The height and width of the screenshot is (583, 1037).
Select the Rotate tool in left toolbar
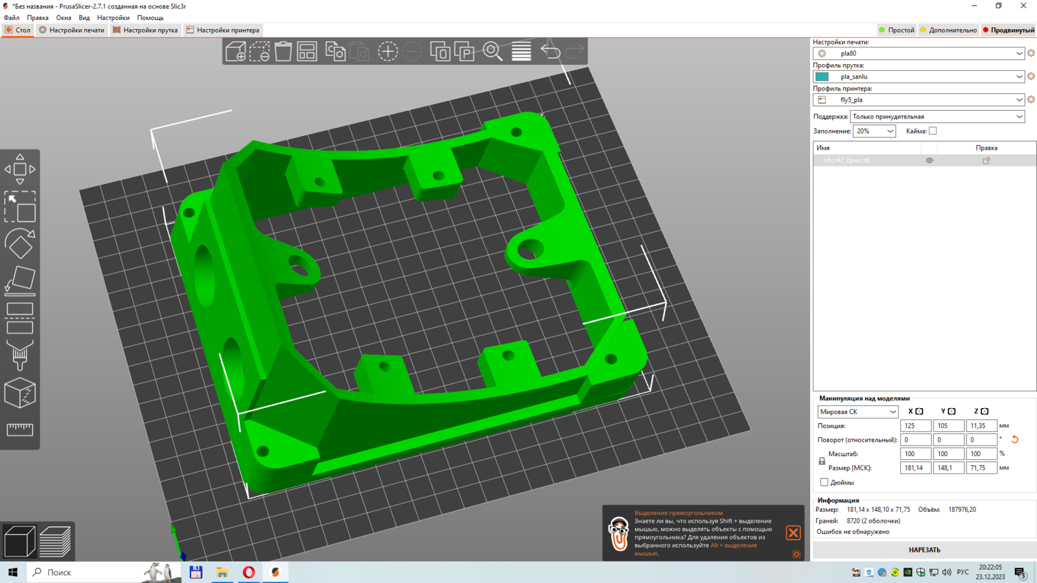point(20,244)
